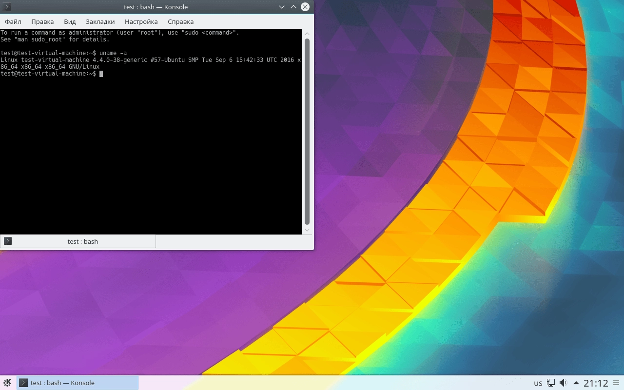Select the 'test : bash' terminal tab
Screen dimensions: 624x390
point(78,241)
